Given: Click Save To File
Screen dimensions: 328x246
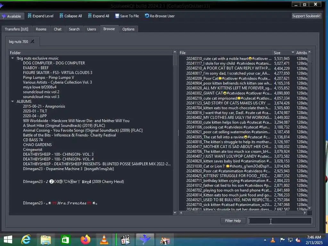Looking at the screenshot, I should click(127, 16).
